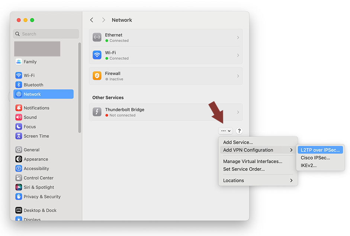Image resolution: width=350 pixels, height=236 pixels.
Task: Open Ethernet details via its chevron
Action: click(x=238, y=38)
